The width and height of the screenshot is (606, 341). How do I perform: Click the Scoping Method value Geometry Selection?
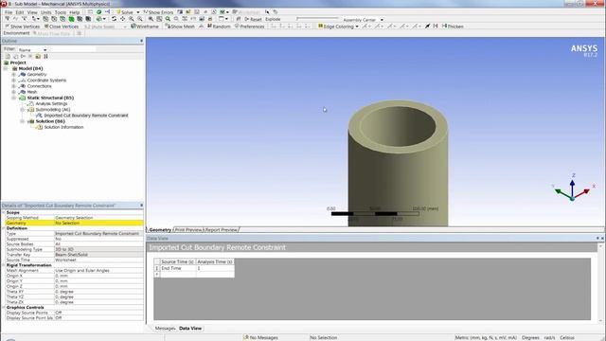click(x=98, y=218)
